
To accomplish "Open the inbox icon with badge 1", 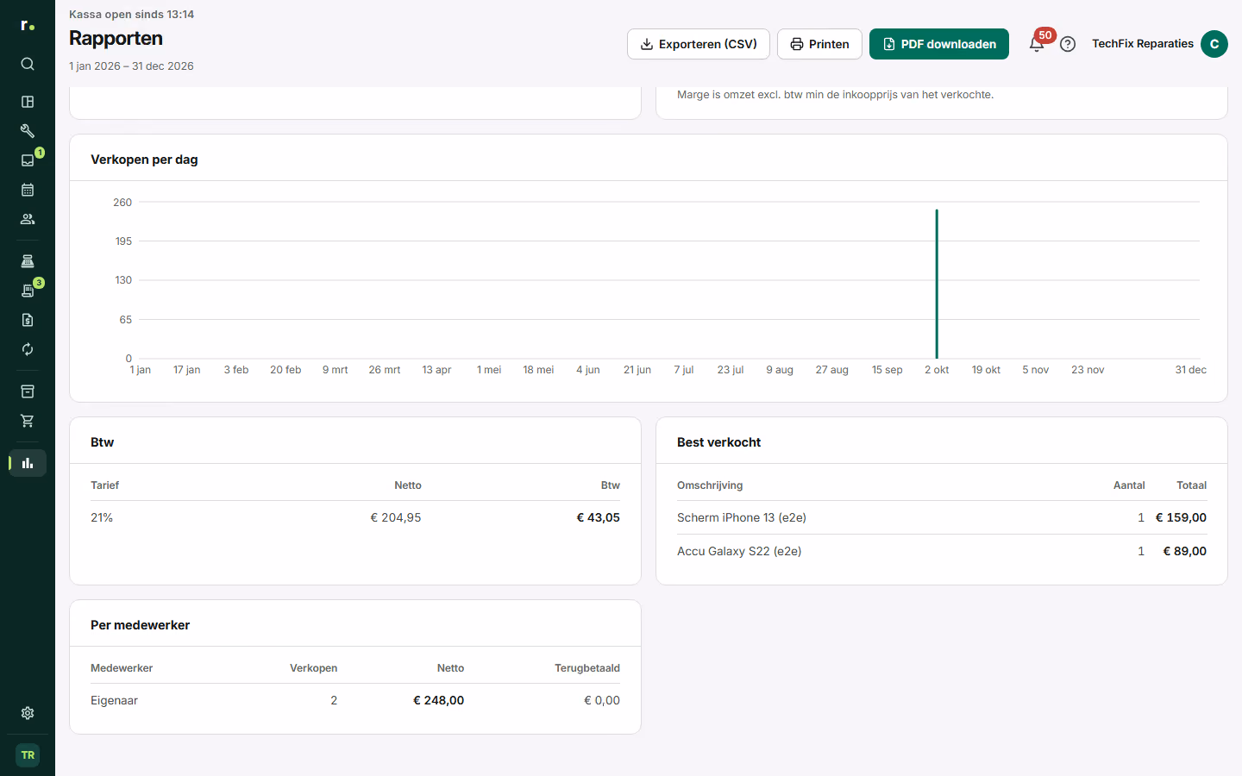I will click(28, 160).
